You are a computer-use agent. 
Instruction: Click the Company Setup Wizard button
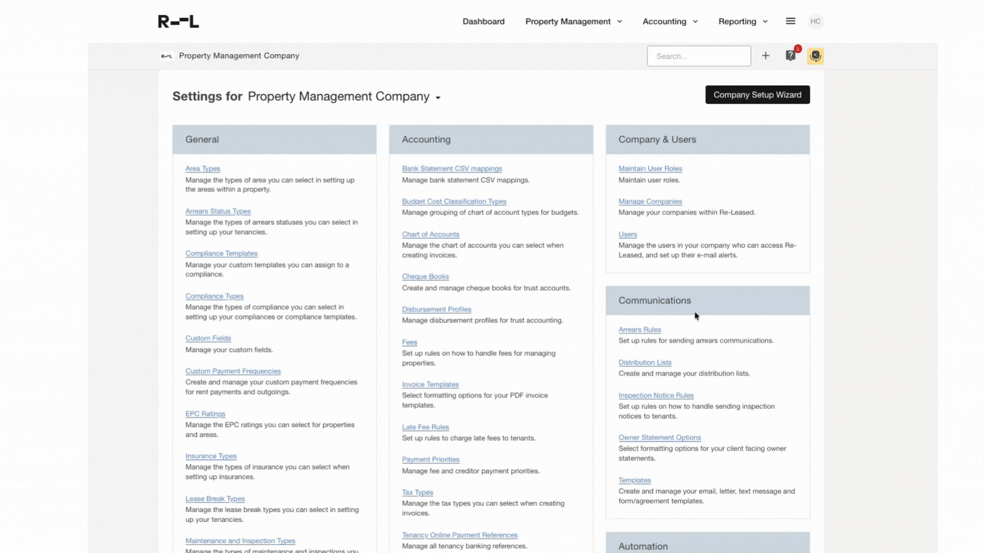pos(757,95)
